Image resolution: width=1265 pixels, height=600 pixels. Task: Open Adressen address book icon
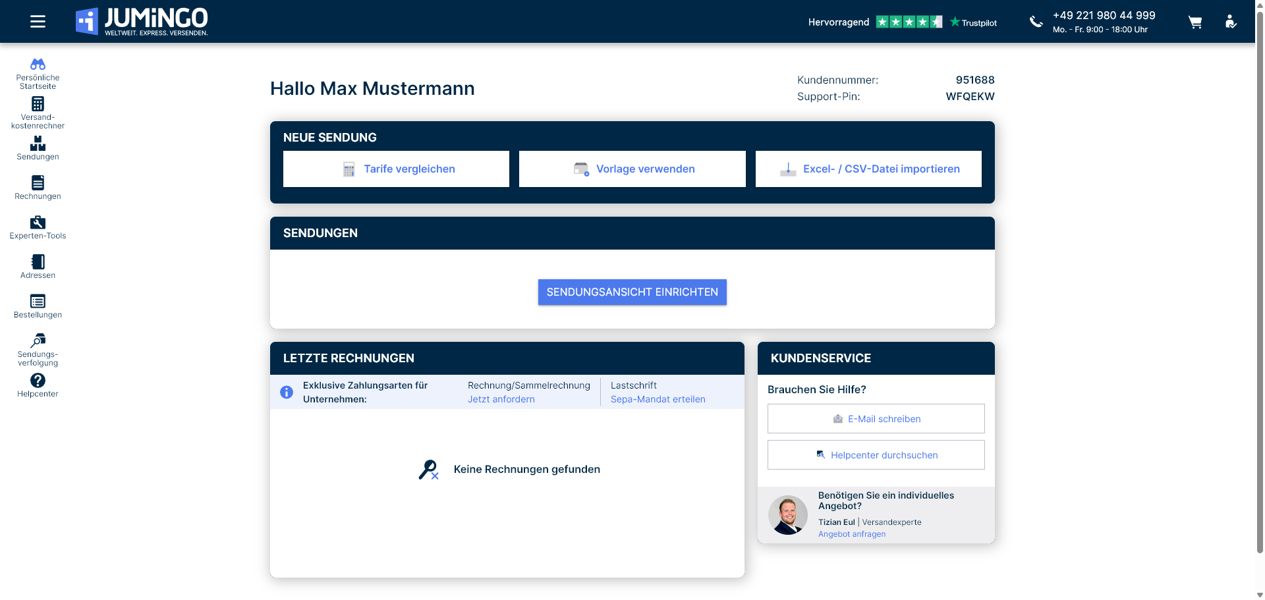(38, 262)
